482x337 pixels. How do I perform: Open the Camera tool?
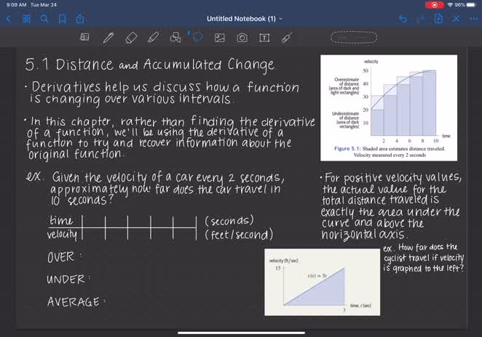[x=242, y=36]
